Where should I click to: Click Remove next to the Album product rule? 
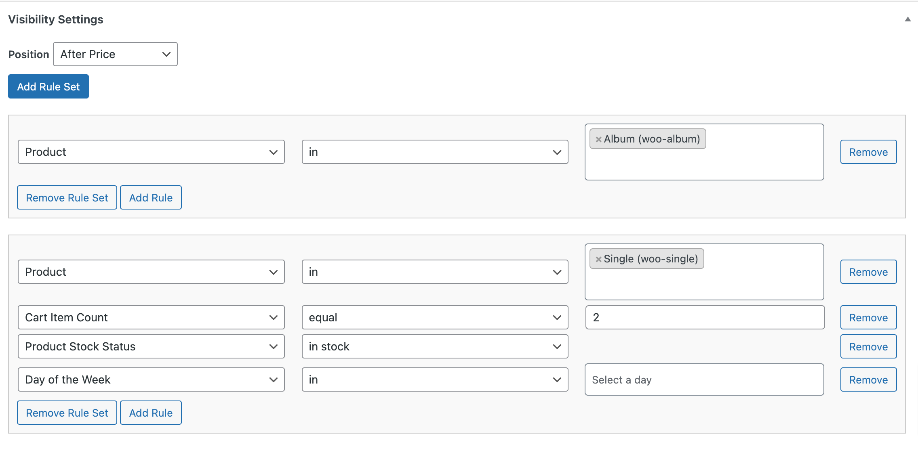(868, 152)
